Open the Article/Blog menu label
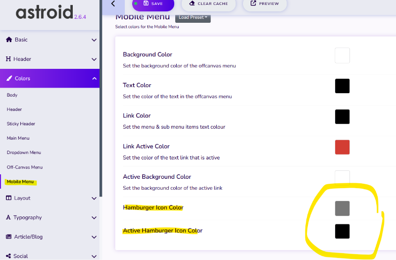The image size is (396, 260). coord(28,237)
